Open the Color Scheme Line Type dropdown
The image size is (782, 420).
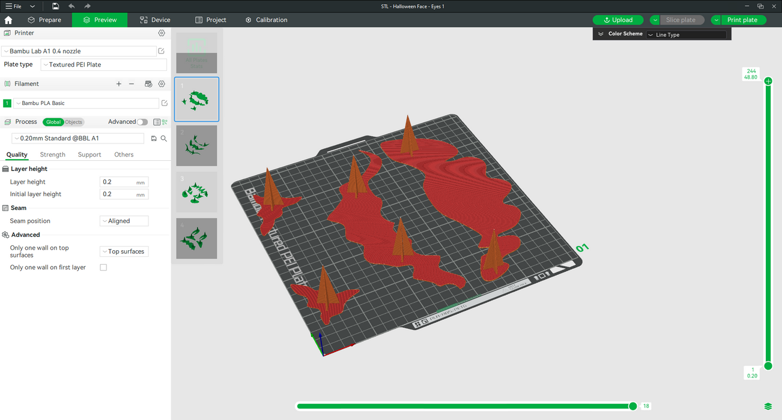tap(686, 35)
